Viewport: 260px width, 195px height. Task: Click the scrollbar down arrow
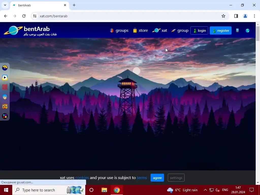pos(258,183)
